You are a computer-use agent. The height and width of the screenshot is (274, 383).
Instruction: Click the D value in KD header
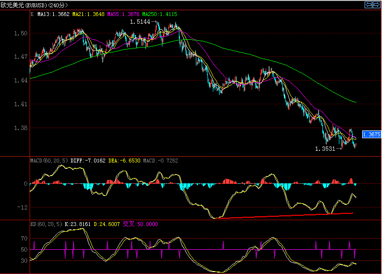[x=107, y=224]
